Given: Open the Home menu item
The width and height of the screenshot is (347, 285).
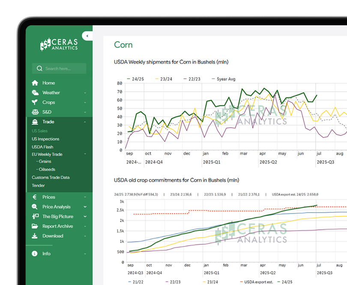Looking at the screenshot, I should point(49,83).
